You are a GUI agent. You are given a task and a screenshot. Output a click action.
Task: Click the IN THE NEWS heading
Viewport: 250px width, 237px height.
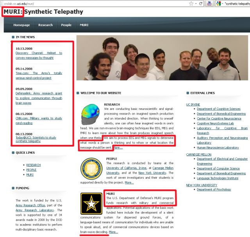click(25, 37)
